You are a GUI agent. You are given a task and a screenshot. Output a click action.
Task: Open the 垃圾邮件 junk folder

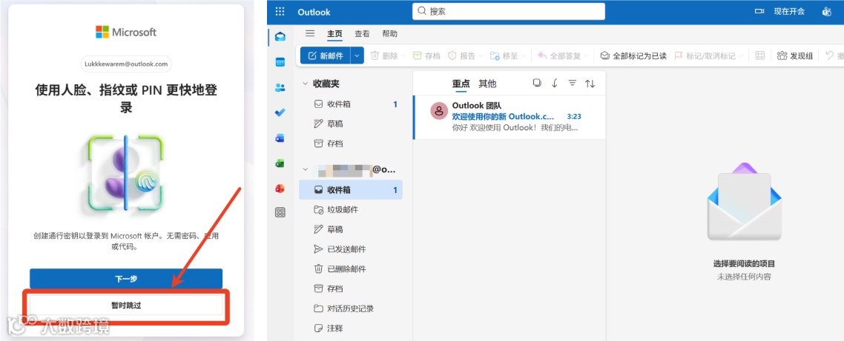click(x=350, y=209)
